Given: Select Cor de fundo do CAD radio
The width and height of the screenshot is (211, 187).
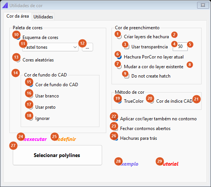Looking at the screenshot, I should point(53,85).
